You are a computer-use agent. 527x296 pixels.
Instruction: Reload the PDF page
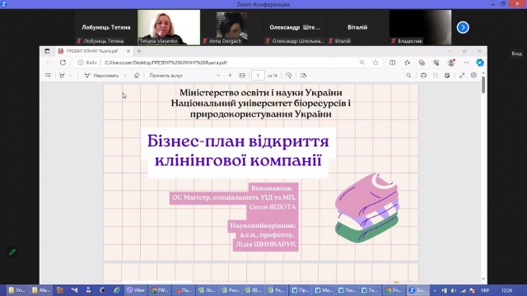point(63,62)
